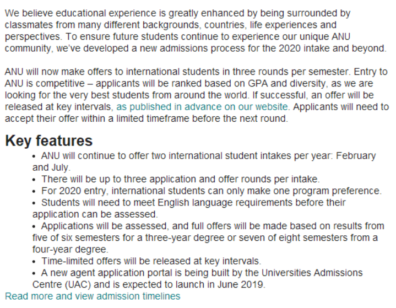This screenshot has width=396, height=308.
Task: Click the first paragraph starting 'We believe educational experience'
Action: pyautogui.click(x=196, y=30)
